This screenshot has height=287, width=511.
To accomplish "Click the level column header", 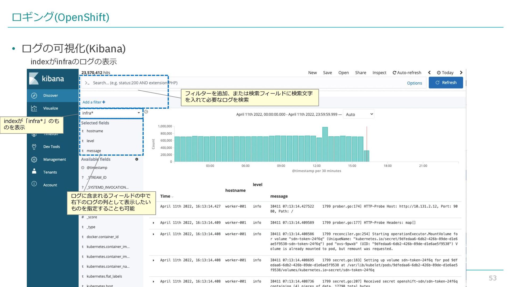I will tap(257, 184).
